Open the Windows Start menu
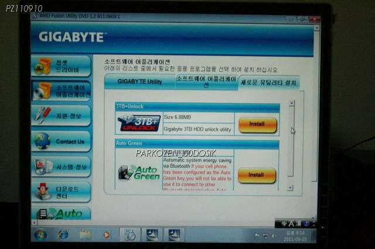 point(40,234)
